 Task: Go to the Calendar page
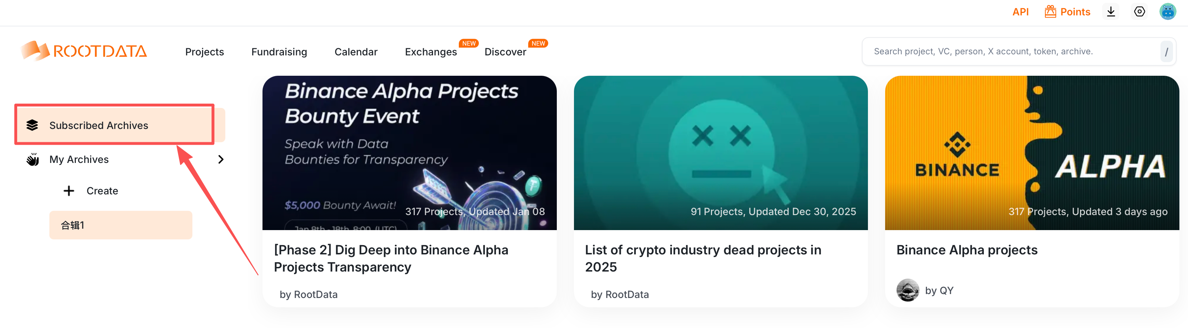(355, 52)
